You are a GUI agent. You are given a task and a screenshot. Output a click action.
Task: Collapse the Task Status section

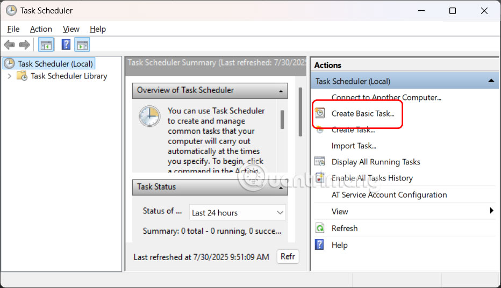(x=281, y=188)
